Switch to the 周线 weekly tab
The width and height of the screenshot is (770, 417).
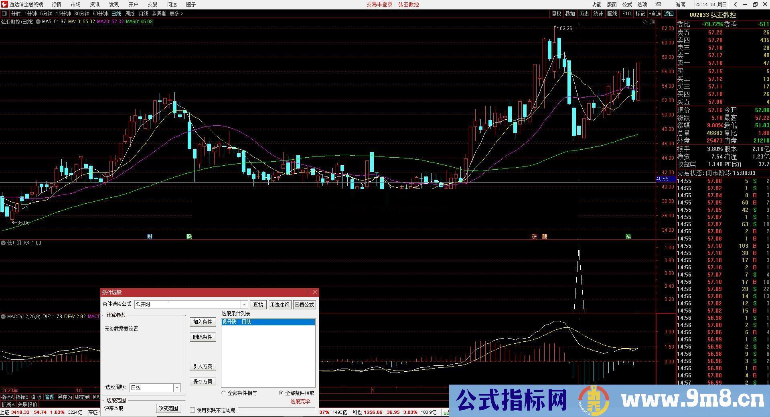click(129, 13)
